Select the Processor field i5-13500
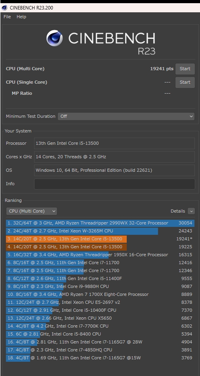Screen dimensions: 200x376 [114, 144]
